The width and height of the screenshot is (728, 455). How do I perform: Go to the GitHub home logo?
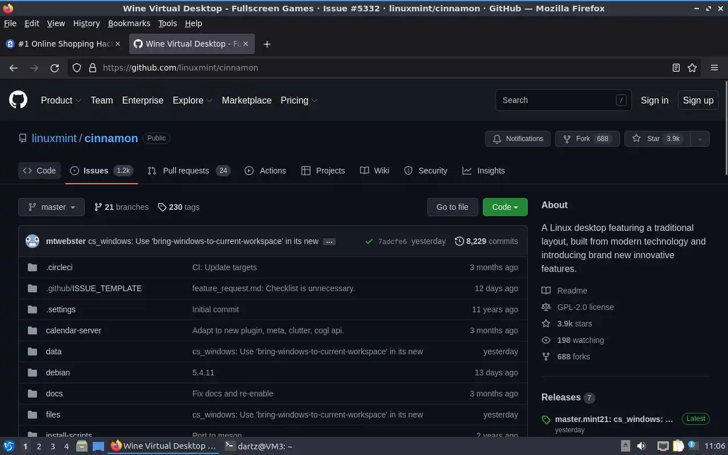click(x=18, y=100)
